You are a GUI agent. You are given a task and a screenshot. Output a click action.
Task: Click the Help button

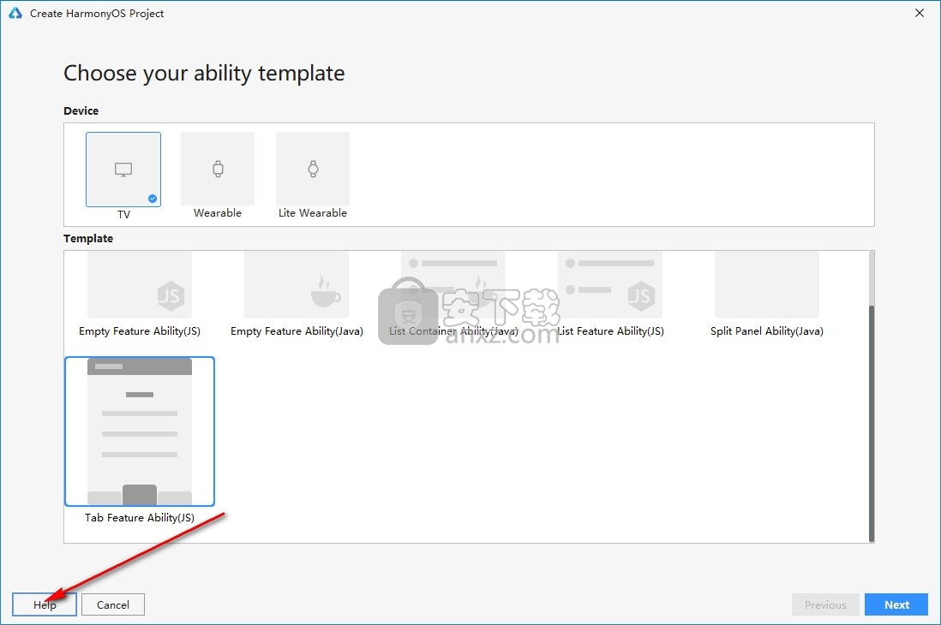point(45,604)
